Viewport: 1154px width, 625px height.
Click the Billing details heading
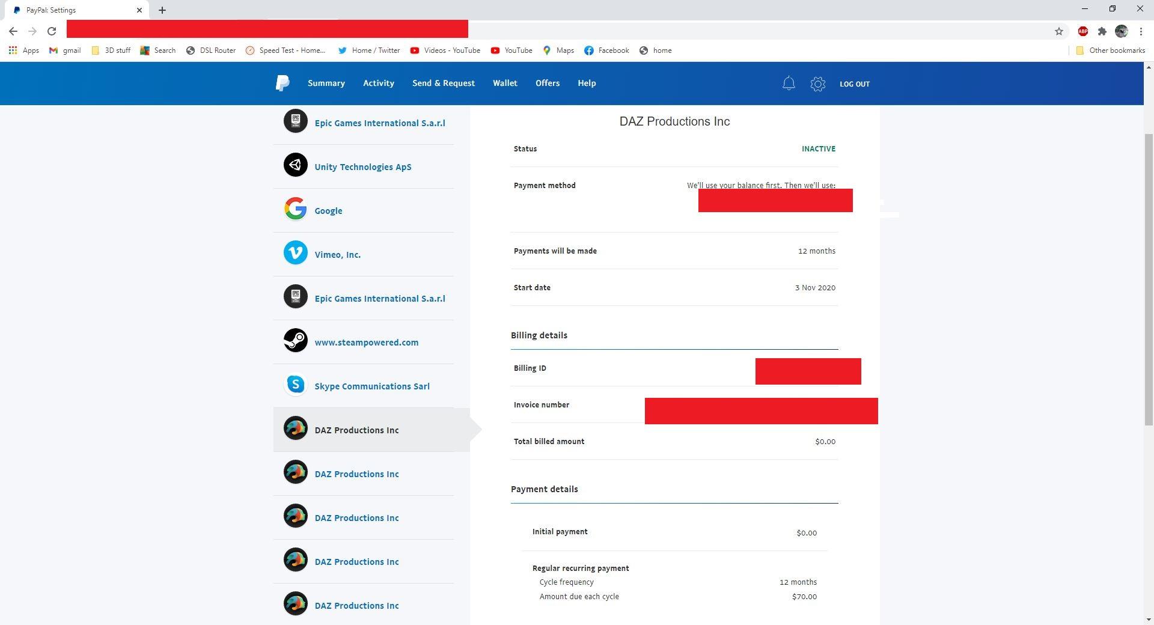pyautogui.click(x=539, y=335)
